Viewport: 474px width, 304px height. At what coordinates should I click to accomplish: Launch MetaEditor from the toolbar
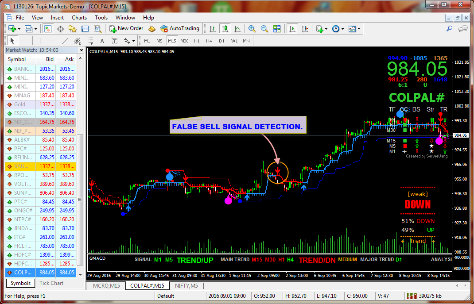click(152, 29)
